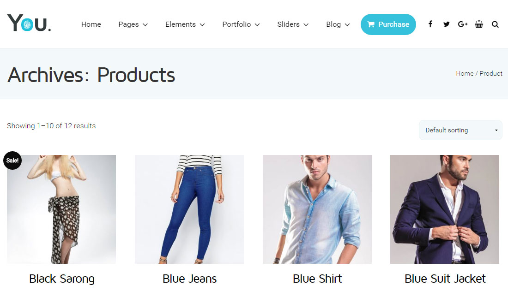Expand the Sliders navigation dropdown
The height and width of the screenshot is (291, 508).
[x=292, y=24]
